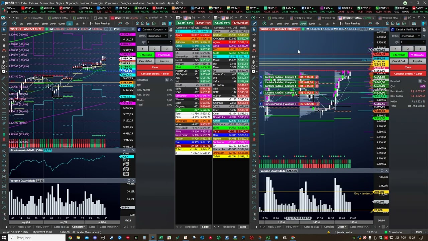Click the 250,00k volume level marker
The width and height of the screenshot is (428, 241).
point(381,192)
